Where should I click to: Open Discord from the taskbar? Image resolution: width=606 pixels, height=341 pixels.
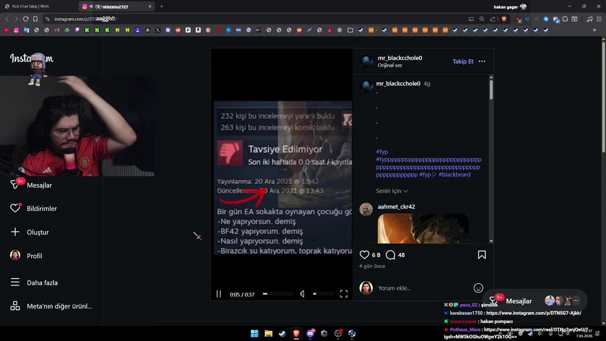coord(310,333)
